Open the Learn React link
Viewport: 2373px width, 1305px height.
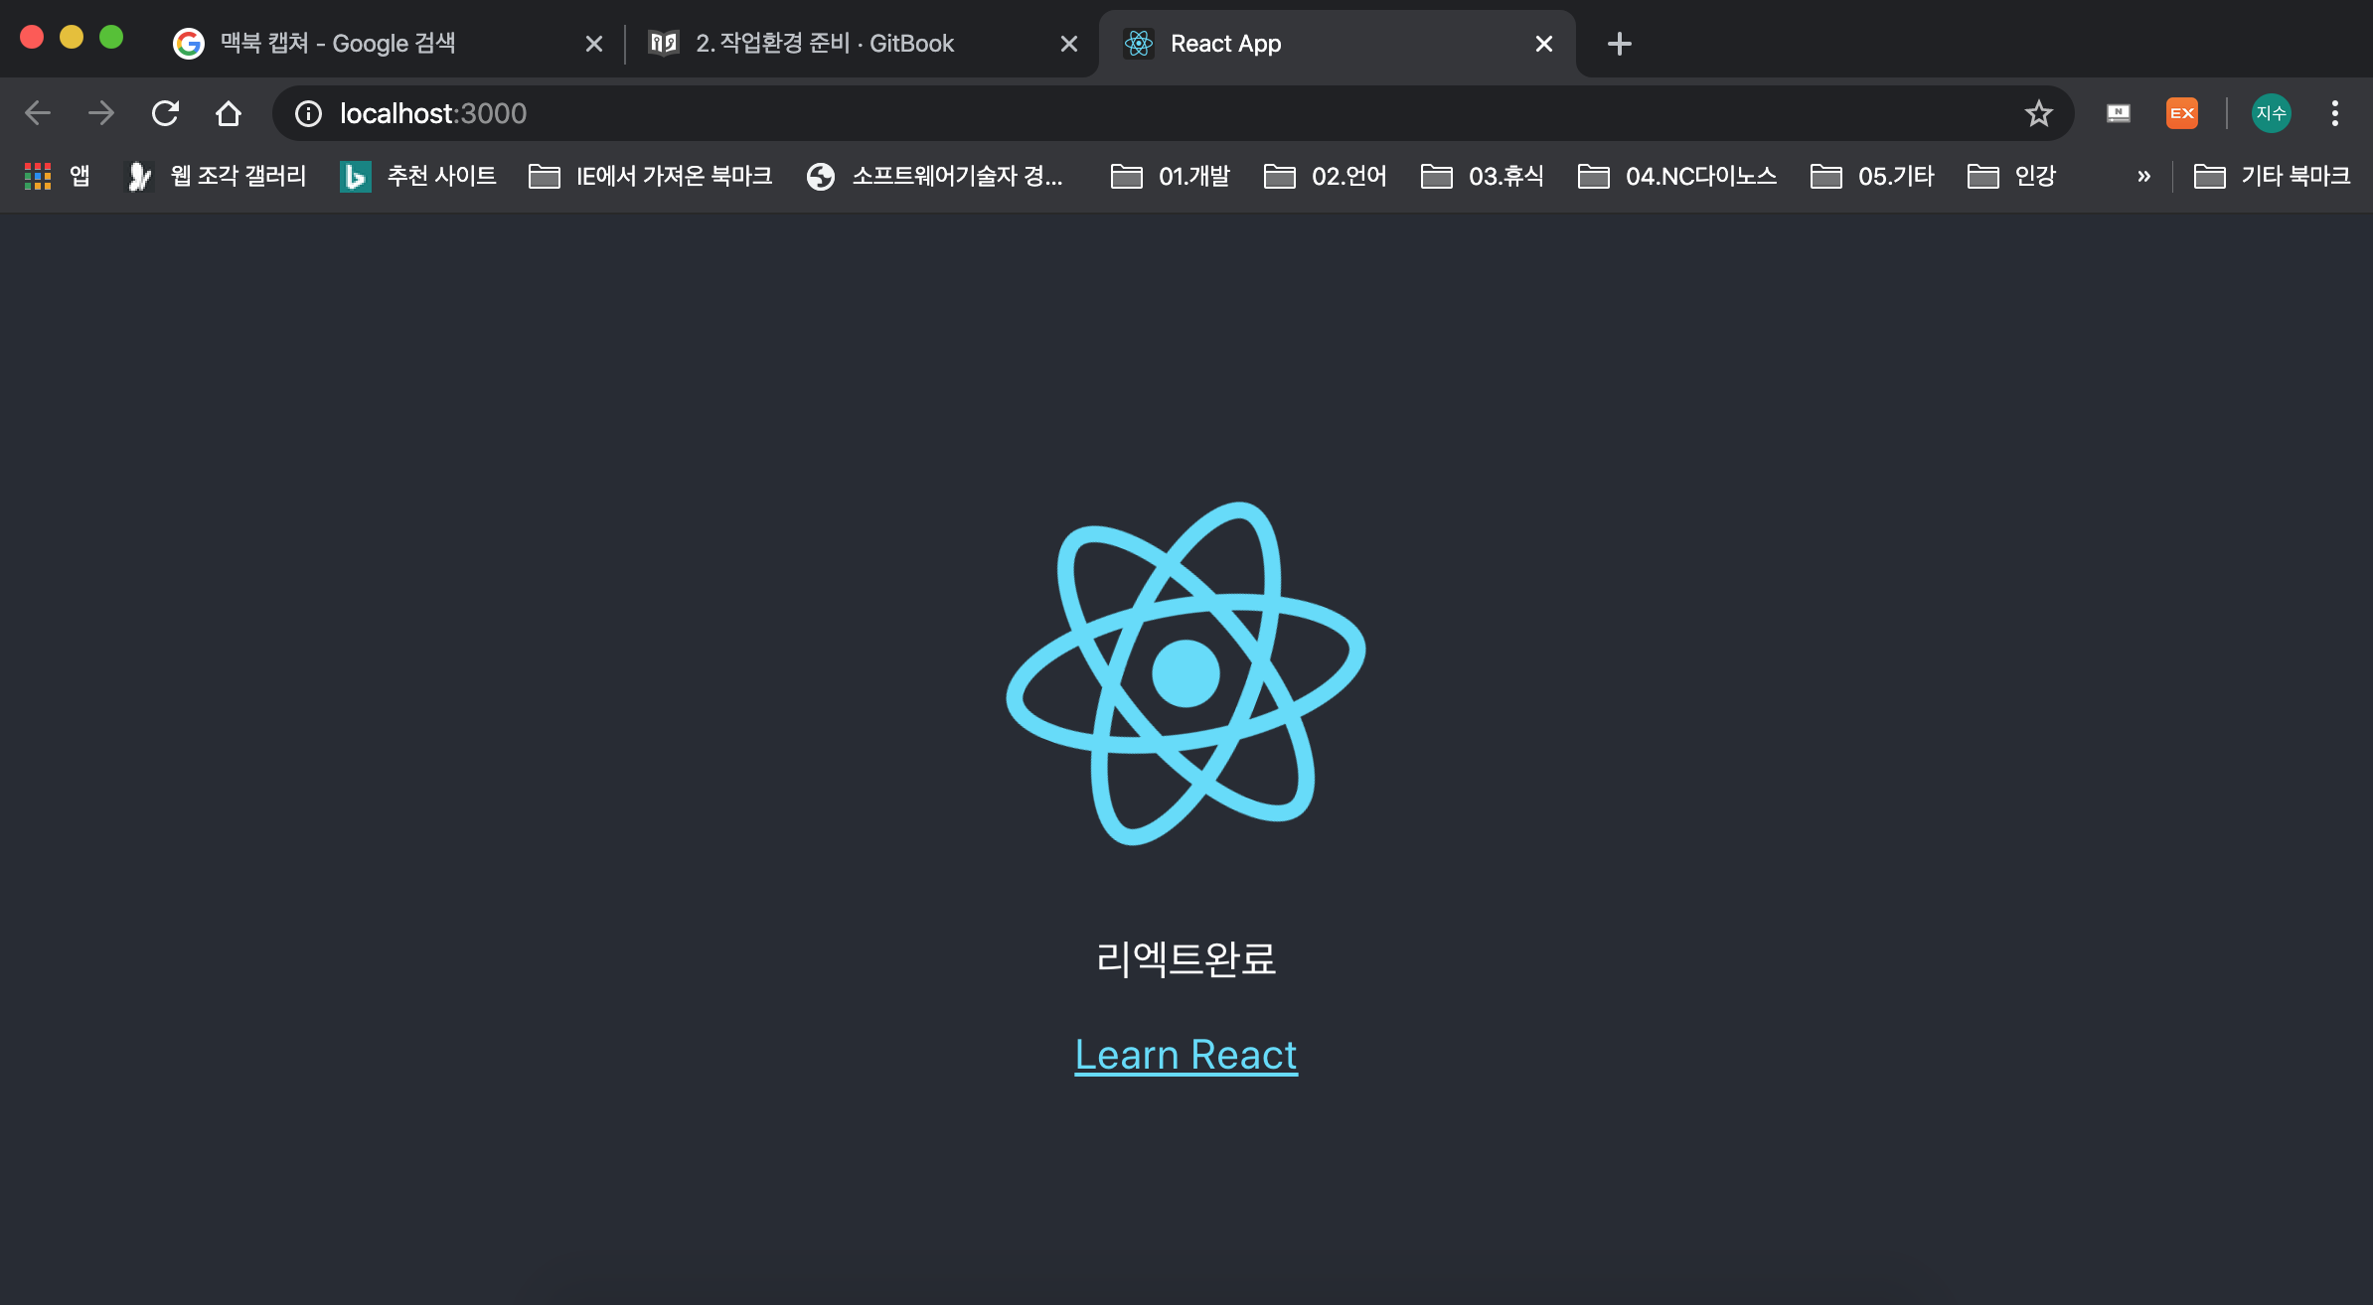click(1186, 1055)
